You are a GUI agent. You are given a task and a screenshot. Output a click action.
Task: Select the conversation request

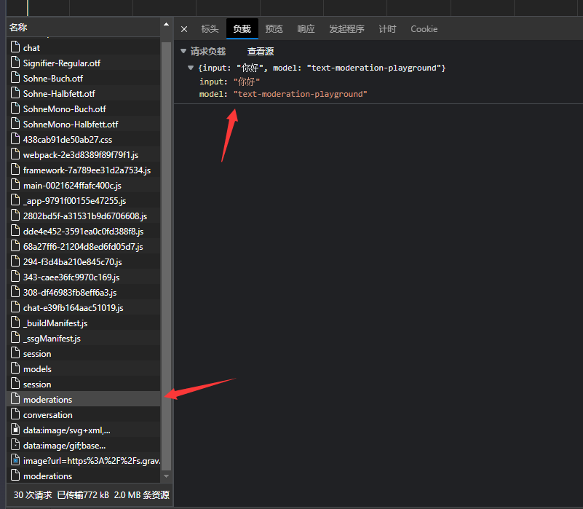pyautogui.click(x=84, y=414)
